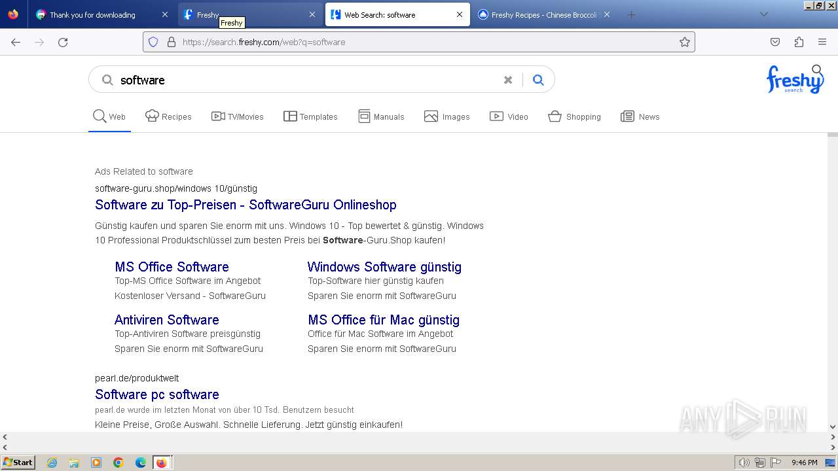Click the Freshy search logo
The image size is (838, 471).
click(795, 79)
